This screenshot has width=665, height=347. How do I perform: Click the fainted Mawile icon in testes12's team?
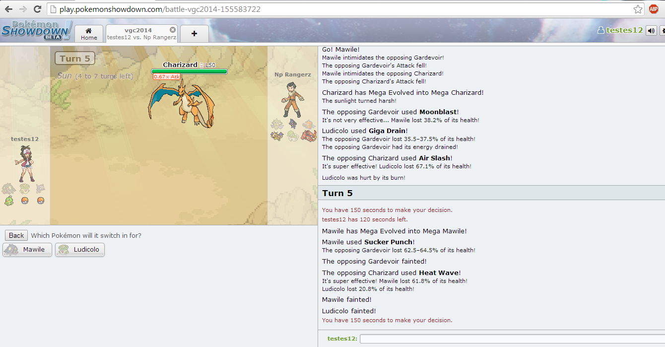(x=9, y=189)
